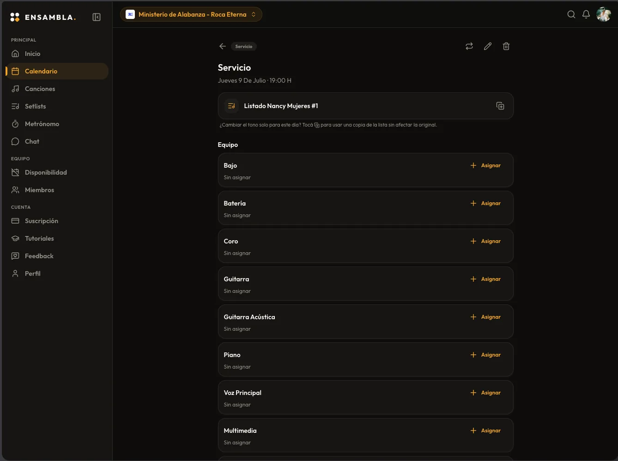This screenshot has height=461, width=618.
Task: Delete the service with trash icon
Action: [506, 46]
